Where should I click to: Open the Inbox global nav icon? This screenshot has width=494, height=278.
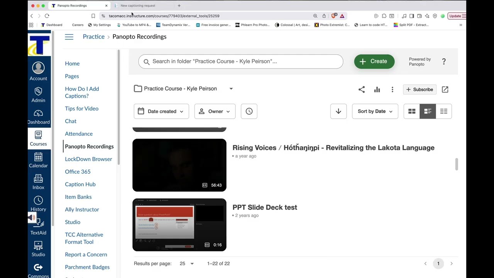click(38, 182)
